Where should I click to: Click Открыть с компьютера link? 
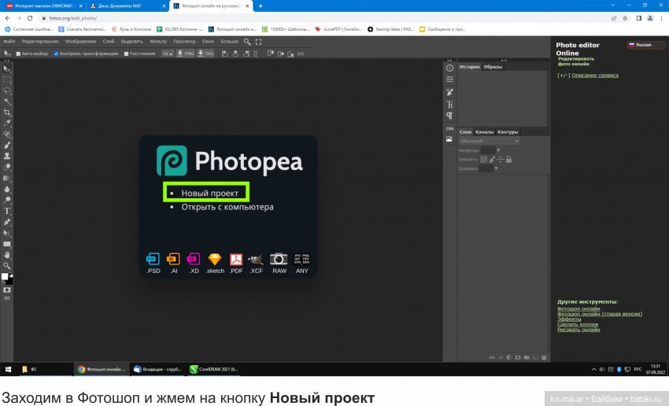tap(227, 207)
